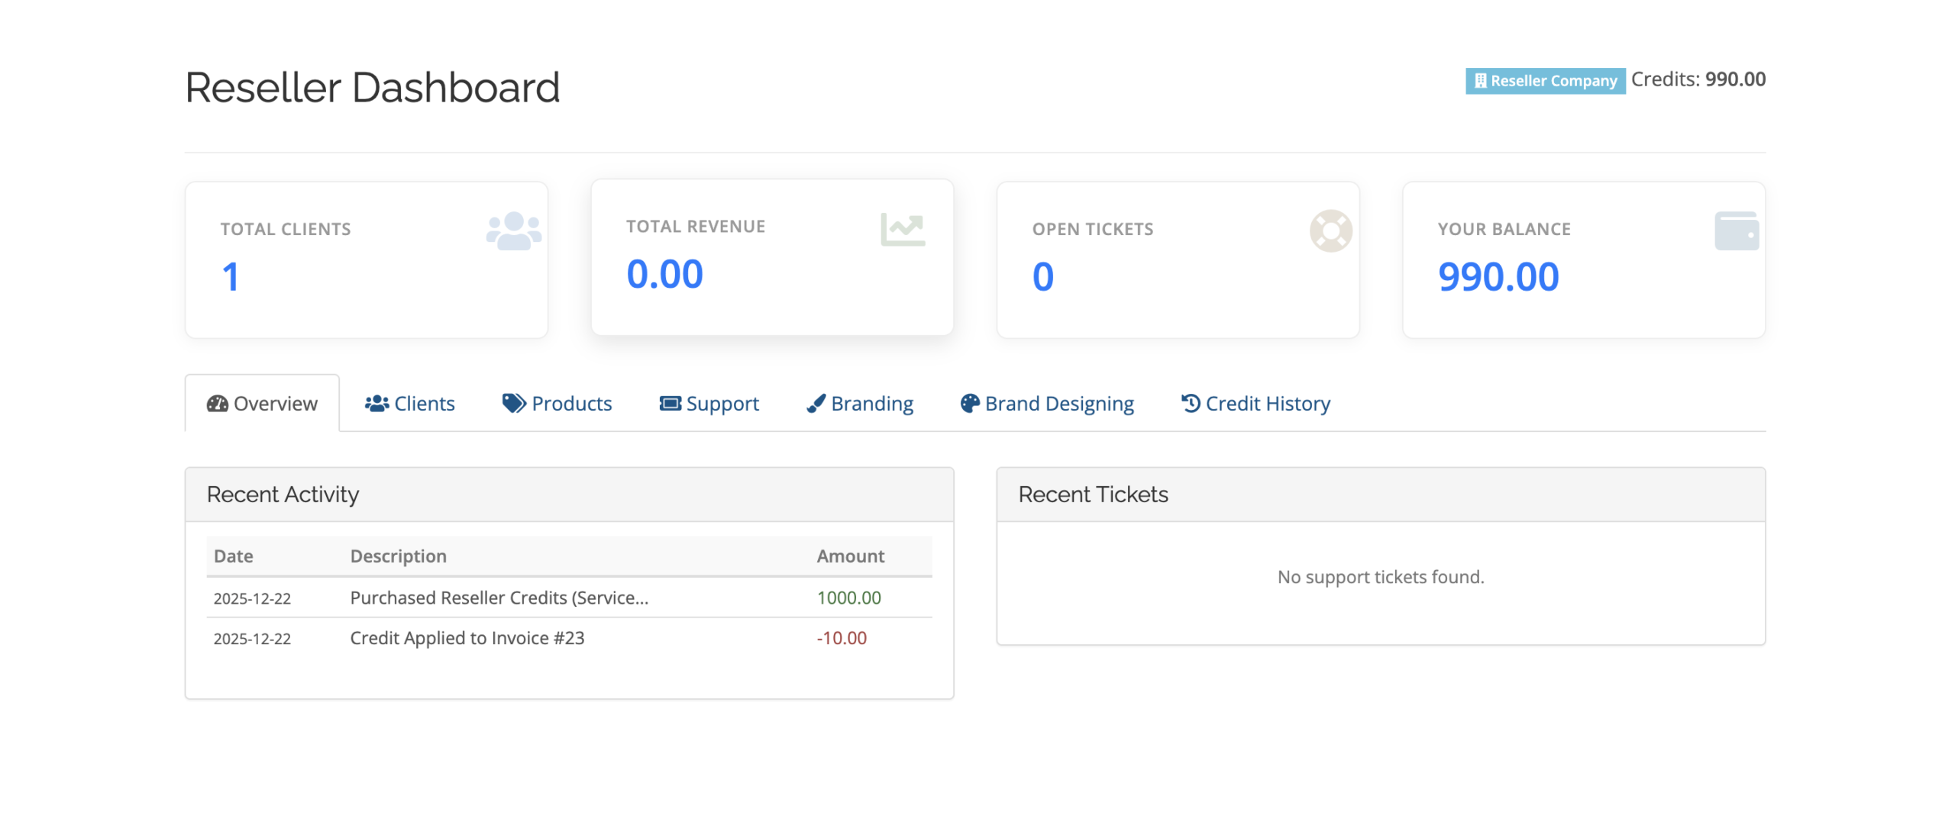Screen dimensions: 1955x835
Task: Click the 990.00 balance value
Action: tap(1498, 276)
